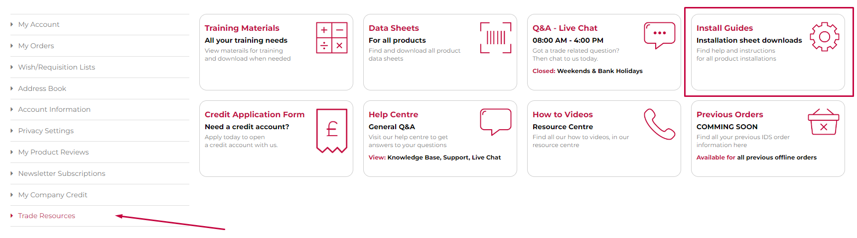857x238 pixels.
Task: Expand the Trade Resources red arrow
Action: (x=12, y=216)
